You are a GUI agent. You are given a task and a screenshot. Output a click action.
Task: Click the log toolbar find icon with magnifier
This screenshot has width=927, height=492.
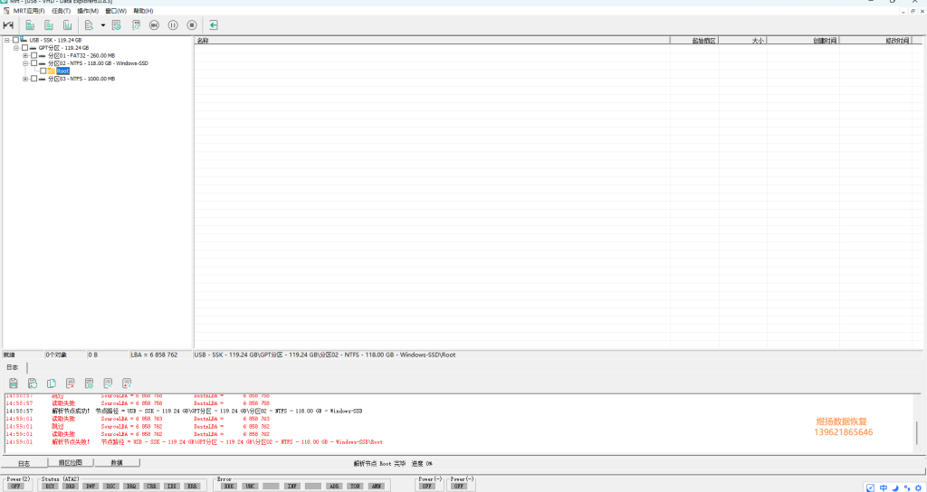coord(108,383)
